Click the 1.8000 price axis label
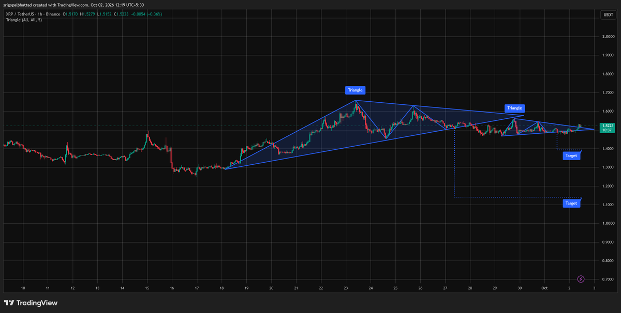Viewport: 621px width, 313px height. (608, 74)
